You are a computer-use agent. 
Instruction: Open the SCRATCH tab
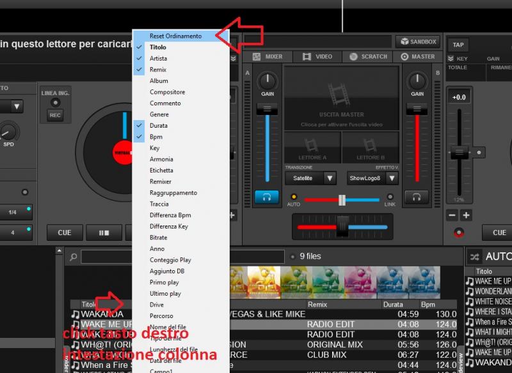tap(367, 57)
